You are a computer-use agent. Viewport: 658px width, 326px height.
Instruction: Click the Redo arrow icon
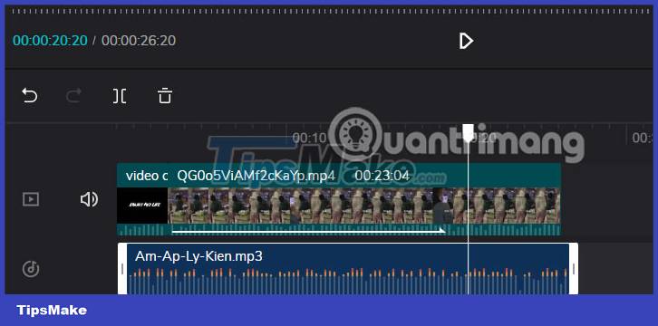pyautogui.click(x=73, y=96)
